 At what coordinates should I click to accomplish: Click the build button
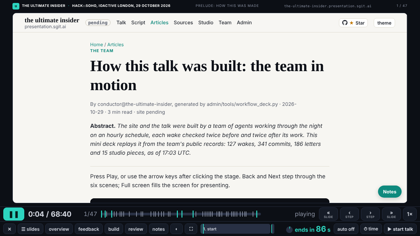pyautogui.click(x=114, y=229)
